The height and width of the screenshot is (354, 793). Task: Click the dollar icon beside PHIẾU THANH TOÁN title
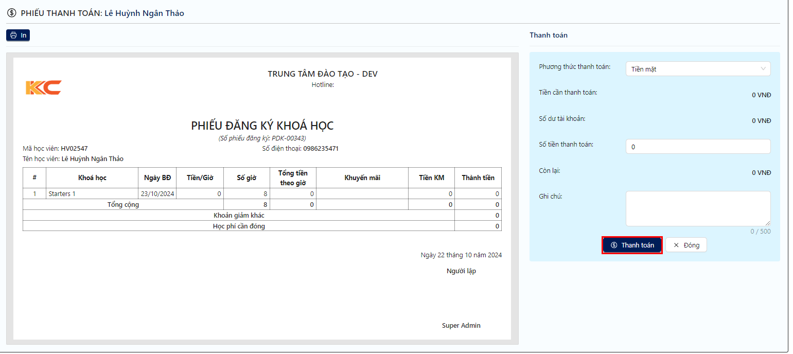coord(11,13)
